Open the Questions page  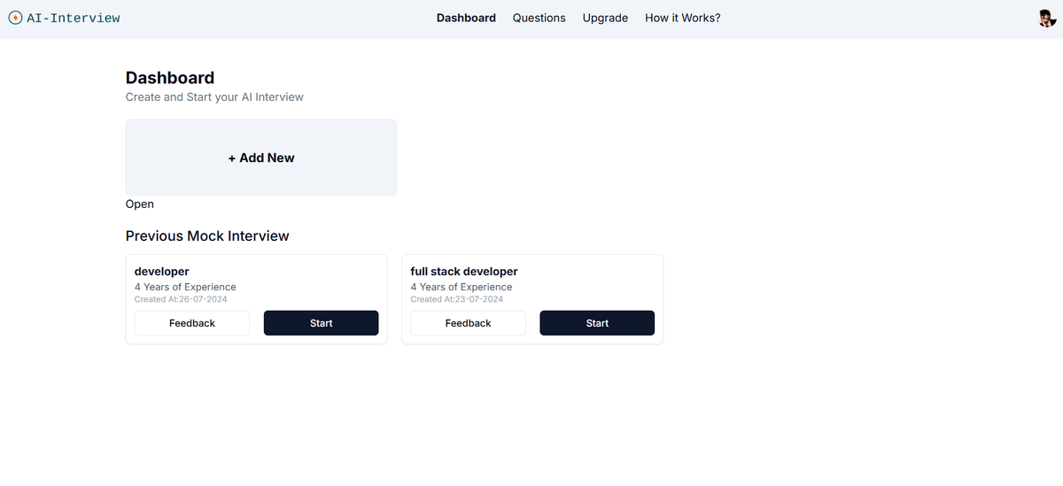pos(539,18)
